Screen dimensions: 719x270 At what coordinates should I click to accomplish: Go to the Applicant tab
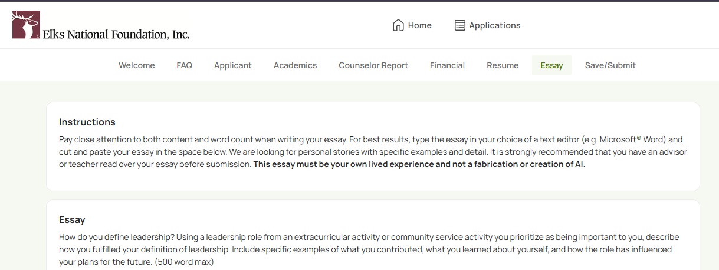click(233, 65)
